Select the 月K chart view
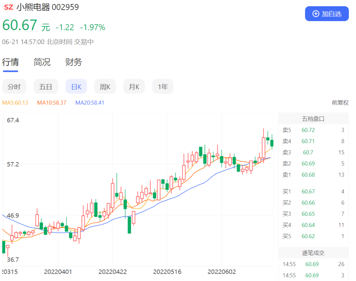 coord(134,87)
